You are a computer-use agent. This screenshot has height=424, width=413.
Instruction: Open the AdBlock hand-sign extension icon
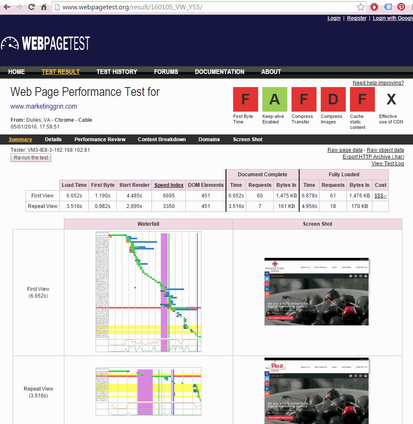(374, 7)
